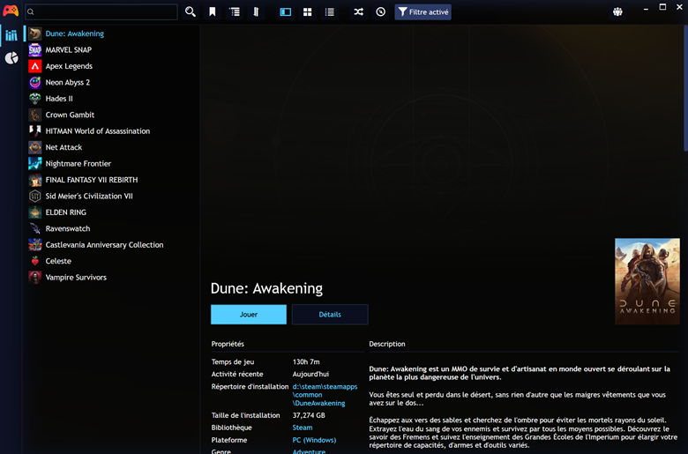The image size is (688, 454).
Task: Switch to the details view mode
Action: pyautogui.click(x=286, y=12)
